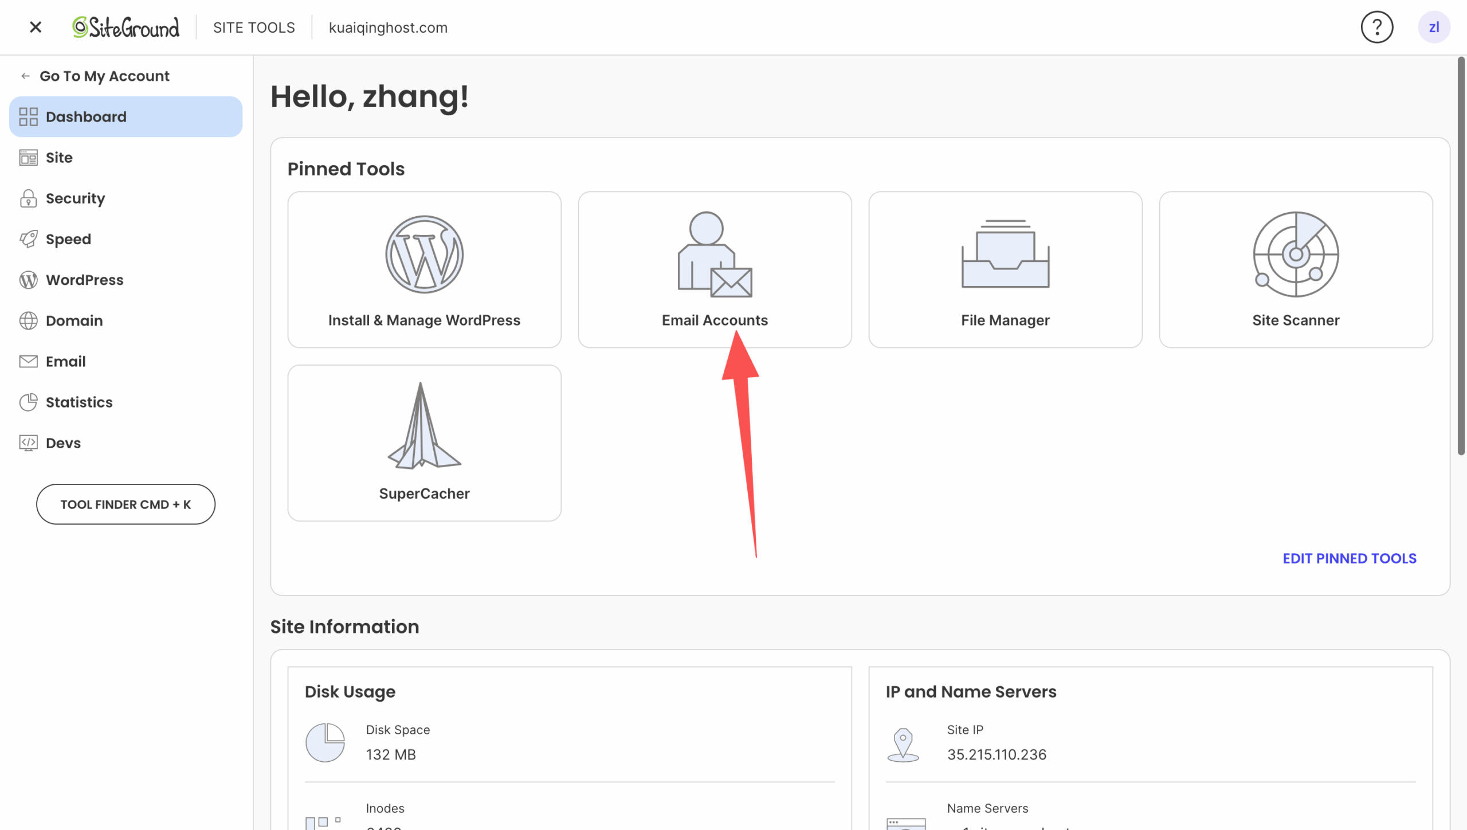
Task: Expand the Security sidebar section
Action: (75, 198)
